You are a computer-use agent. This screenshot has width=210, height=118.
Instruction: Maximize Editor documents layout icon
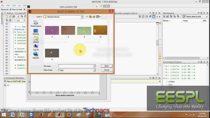(154, 16)
